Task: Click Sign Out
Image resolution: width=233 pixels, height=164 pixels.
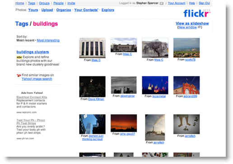Action: (204, 3)
